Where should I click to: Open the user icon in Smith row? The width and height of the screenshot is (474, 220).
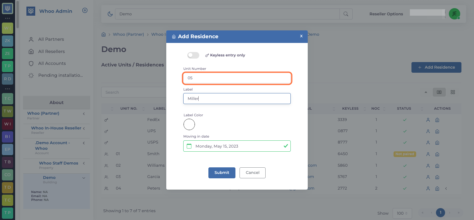click(428, 154)
